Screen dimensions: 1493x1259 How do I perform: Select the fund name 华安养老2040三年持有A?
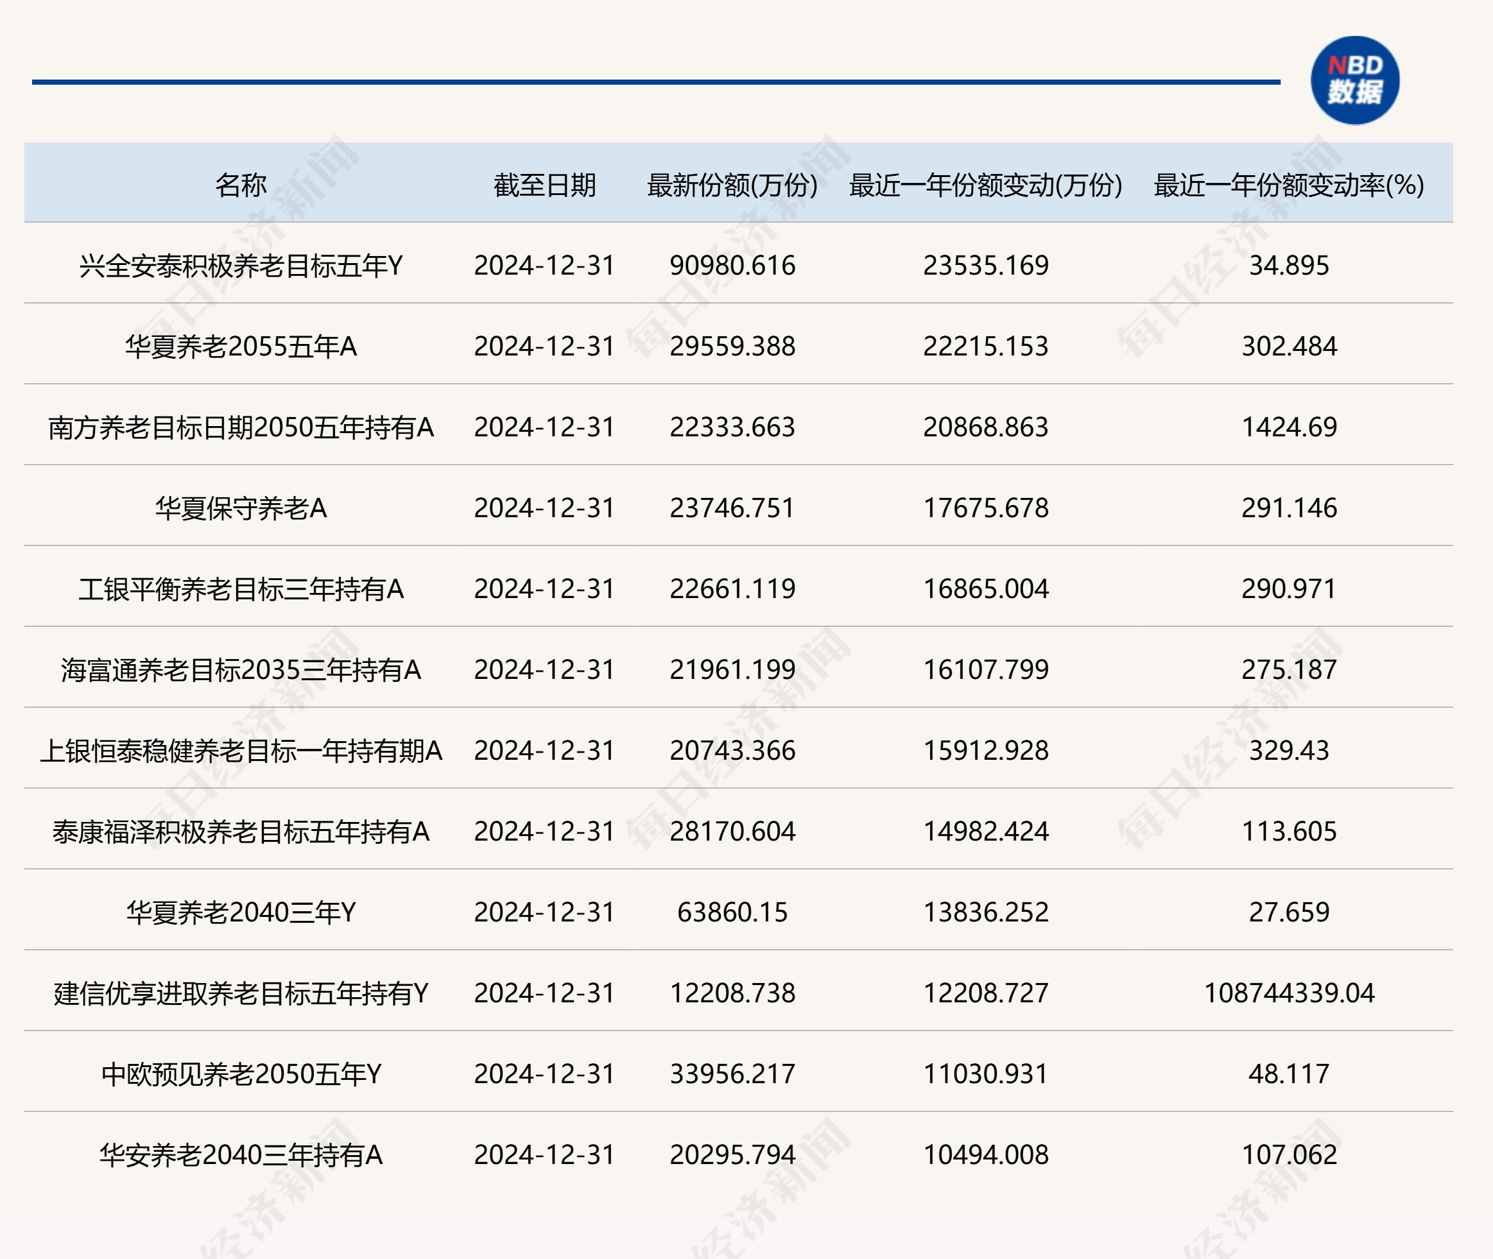pos(241,1155)
